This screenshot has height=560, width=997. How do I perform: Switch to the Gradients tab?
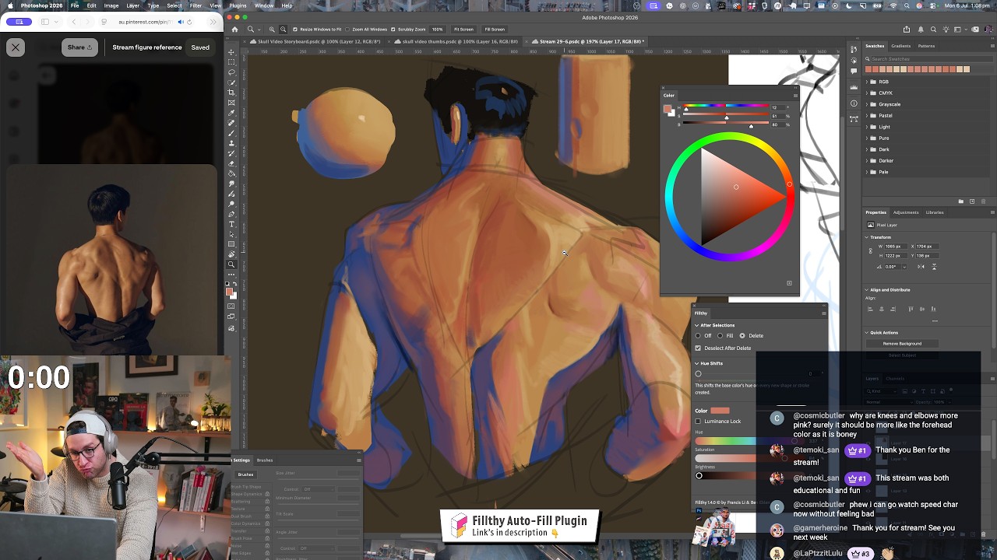click(901, 46)
